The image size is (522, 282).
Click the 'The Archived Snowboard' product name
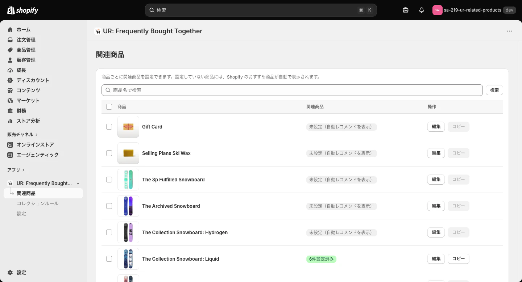click(171, 206)
